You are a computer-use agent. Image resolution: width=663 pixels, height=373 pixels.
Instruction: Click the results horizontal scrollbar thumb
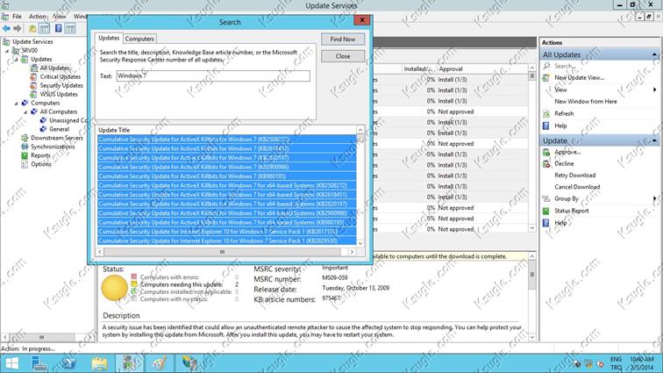[x=222, y=252]
